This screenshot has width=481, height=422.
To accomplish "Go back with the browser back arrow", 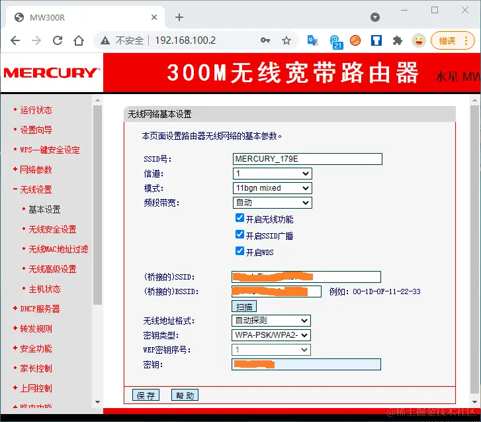I will point(15,40).
